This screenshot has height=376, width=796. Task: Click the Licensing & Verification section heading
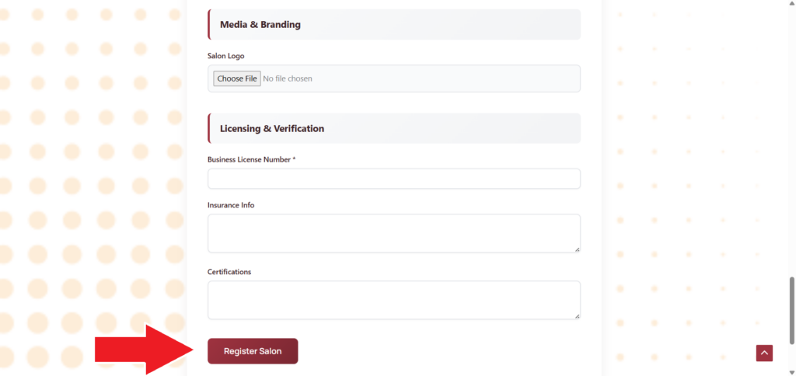click(x=272, y=128)
